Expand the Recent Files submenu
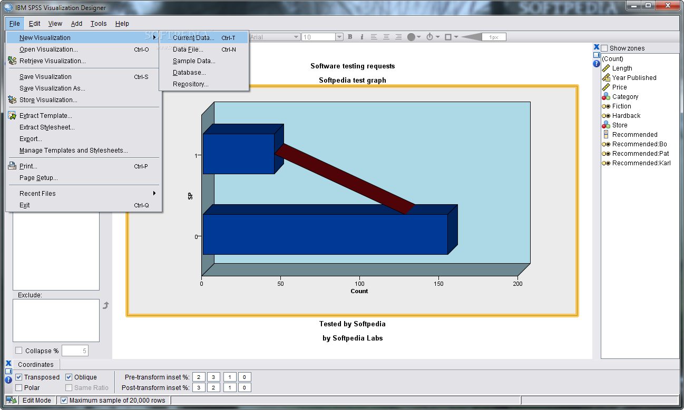The image size is (684, 410). coord(83,194)
